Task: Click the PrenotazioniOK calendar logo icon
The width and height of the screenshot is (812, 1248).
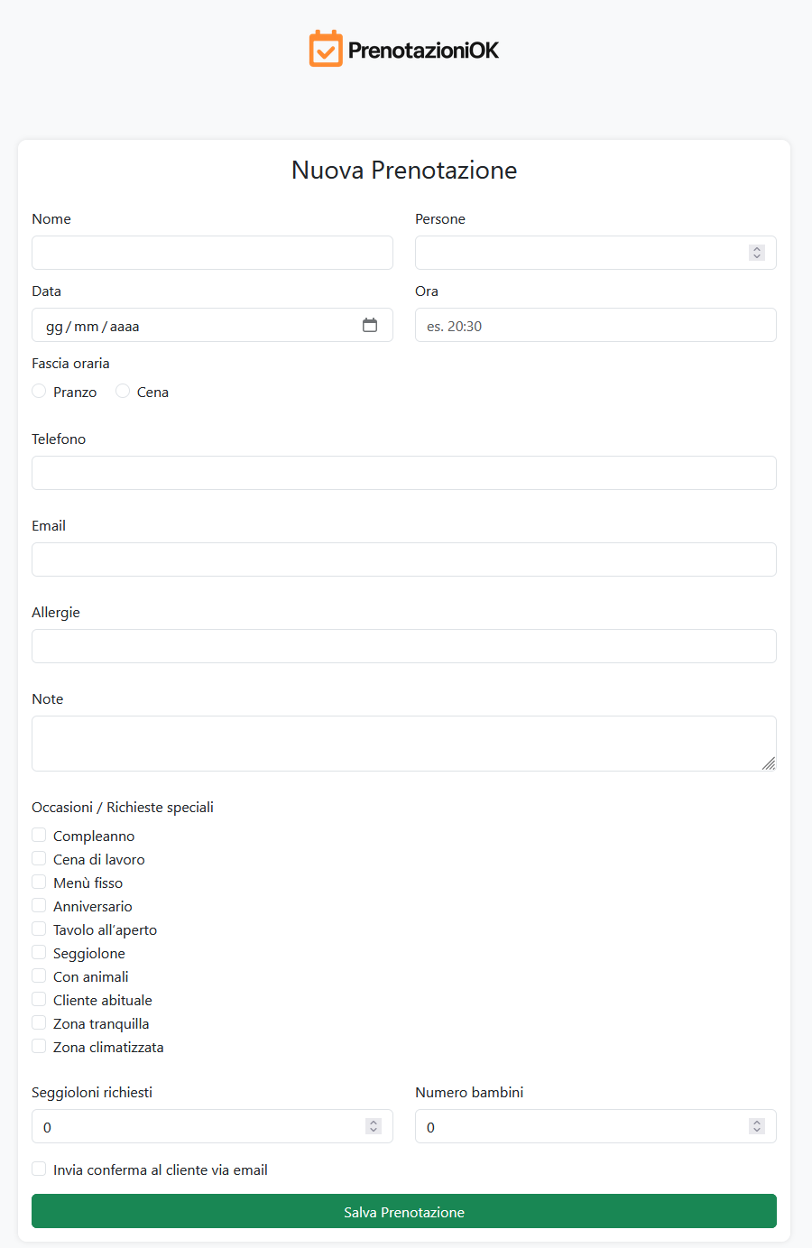Action: (326, 49)
